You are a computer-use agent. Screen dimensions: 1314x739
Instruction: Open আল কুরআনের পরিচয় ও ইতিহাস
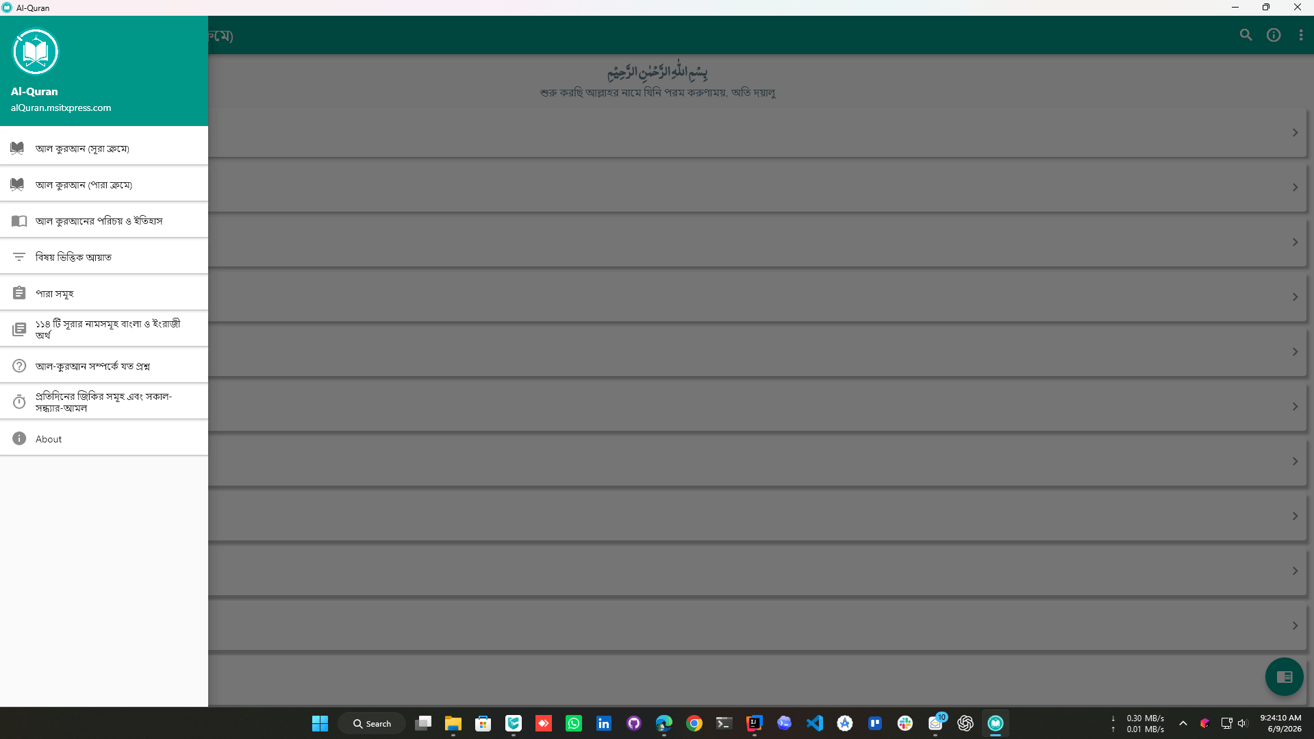pyautogui.click(x=104, y=221)
